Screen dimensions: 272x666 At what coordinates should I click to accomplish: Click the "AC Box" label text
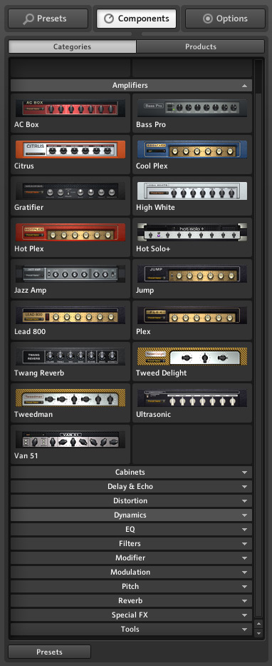26,125
